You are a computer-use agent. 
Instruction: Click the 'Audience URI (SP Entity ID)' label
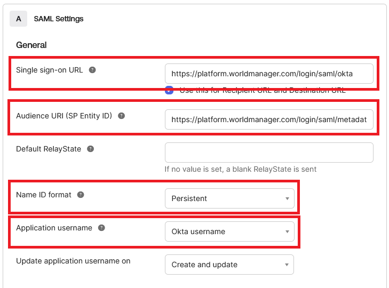click(x=64, y=116)
